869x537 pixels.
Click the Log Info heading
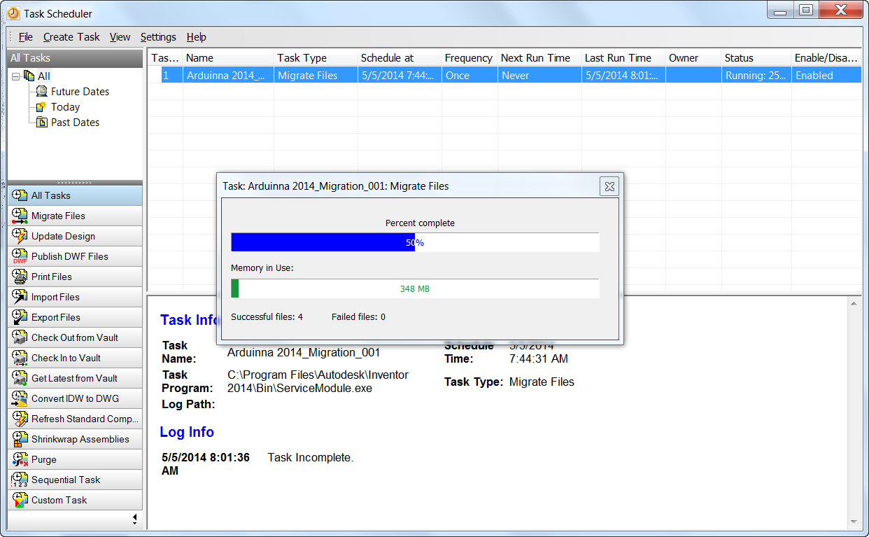pos(187,432)
